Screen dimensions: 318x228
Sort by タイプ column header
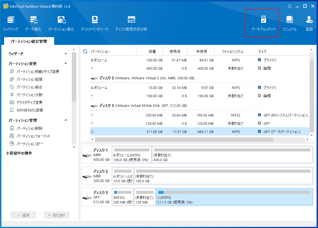[283, 51]
